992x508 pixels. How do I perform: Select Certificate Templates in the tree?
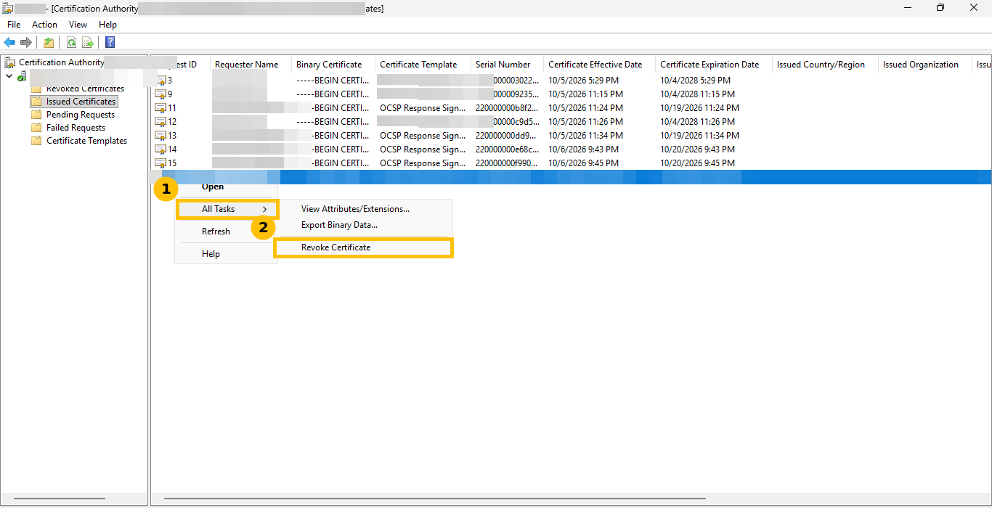coord(87,141)
